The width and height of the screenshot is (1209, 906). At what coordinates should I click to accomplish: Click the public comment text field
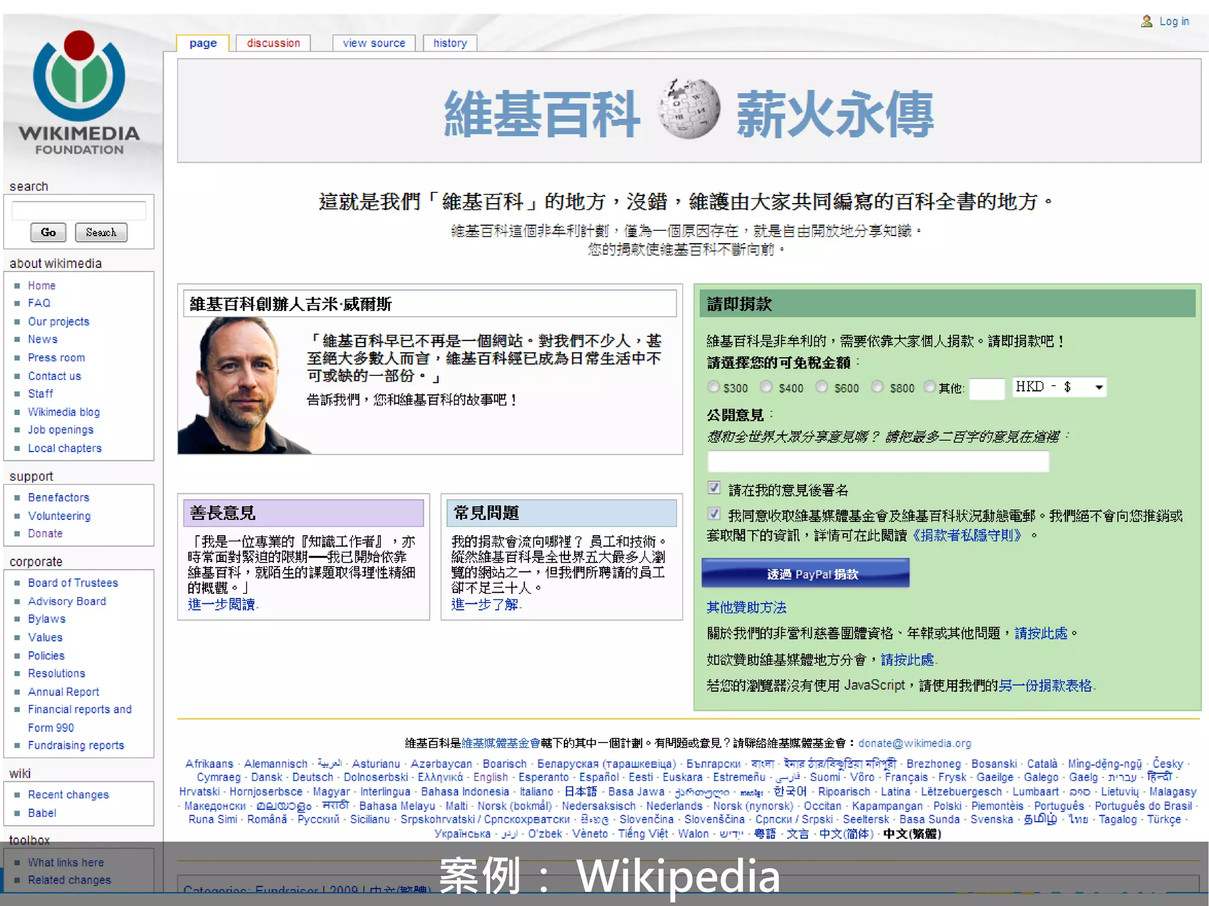point(878,461)
